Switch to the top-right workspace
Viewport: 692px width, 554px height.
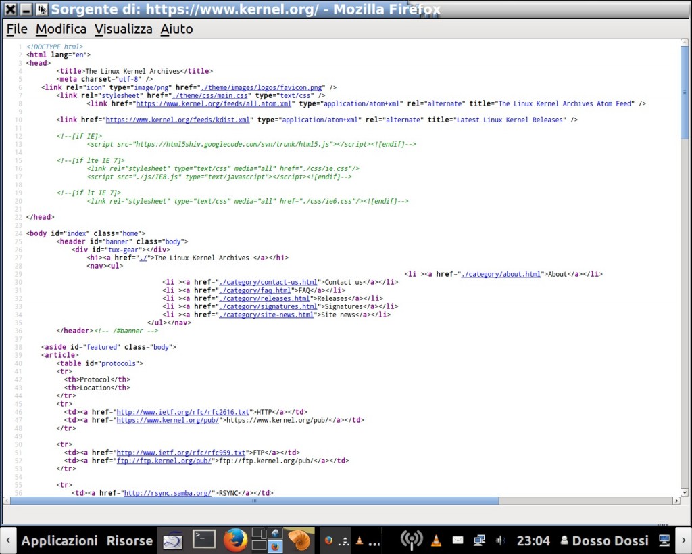[x=275, y=533]
